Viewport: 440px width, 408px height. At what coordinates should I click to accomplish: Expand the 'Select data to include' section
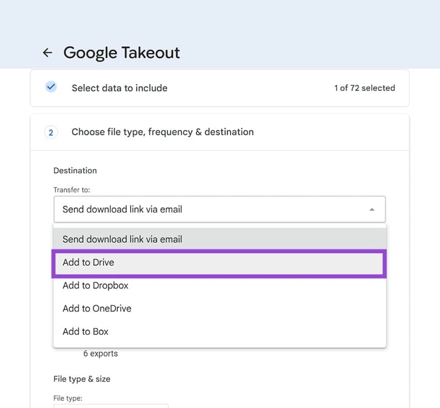coord(119,88)
